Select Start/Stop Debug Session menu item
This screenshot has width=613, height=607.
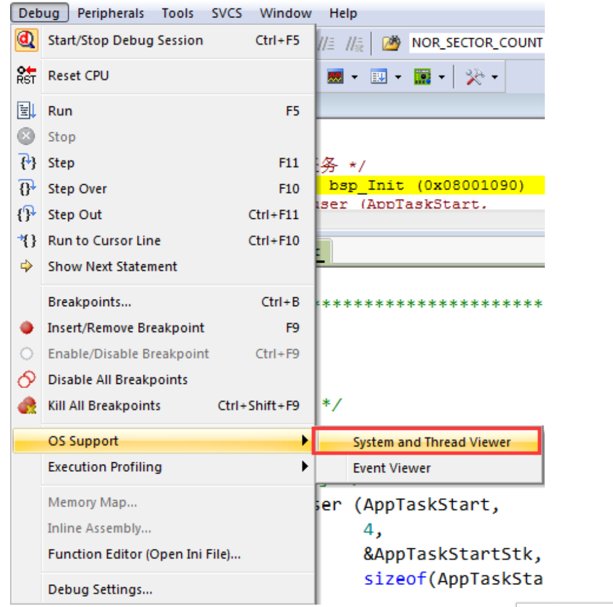coord(163,40)
